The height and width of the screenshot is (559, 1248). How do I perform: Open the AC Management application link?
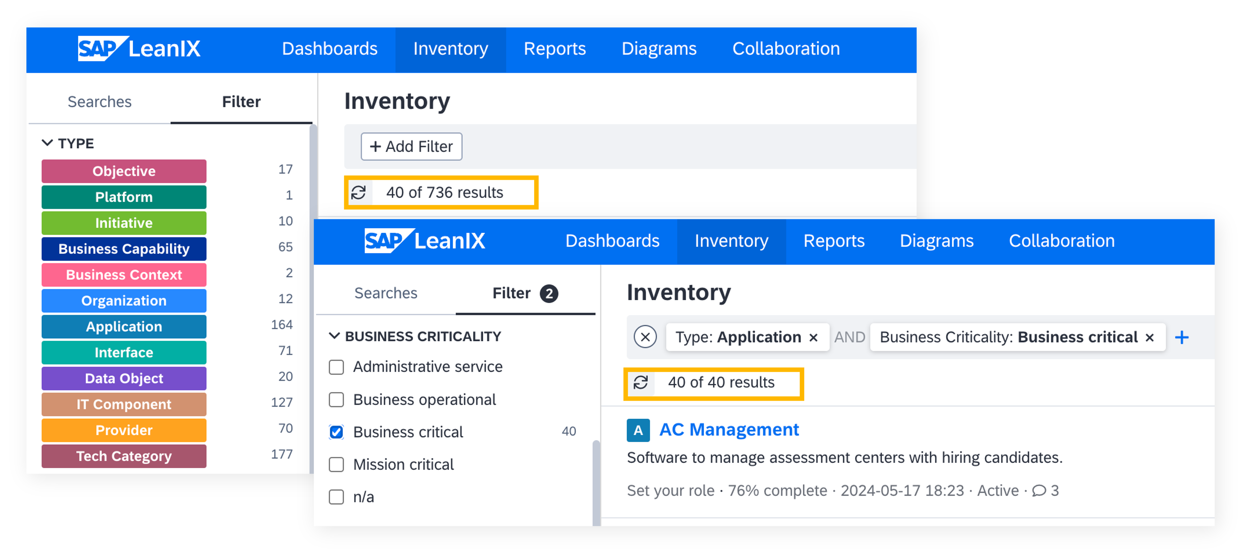coord(729,430)
